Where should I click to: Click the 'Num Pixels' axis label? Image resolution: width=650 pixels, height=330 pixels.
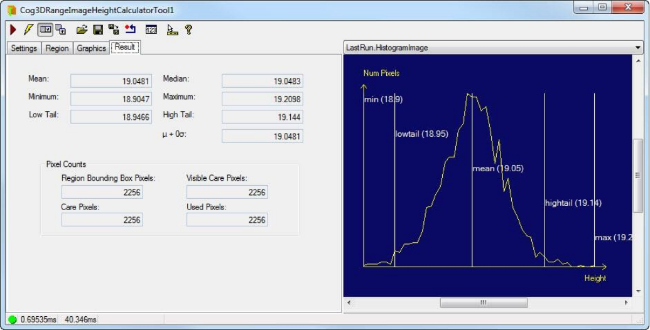pyautogui.click(x=381, y=73)
